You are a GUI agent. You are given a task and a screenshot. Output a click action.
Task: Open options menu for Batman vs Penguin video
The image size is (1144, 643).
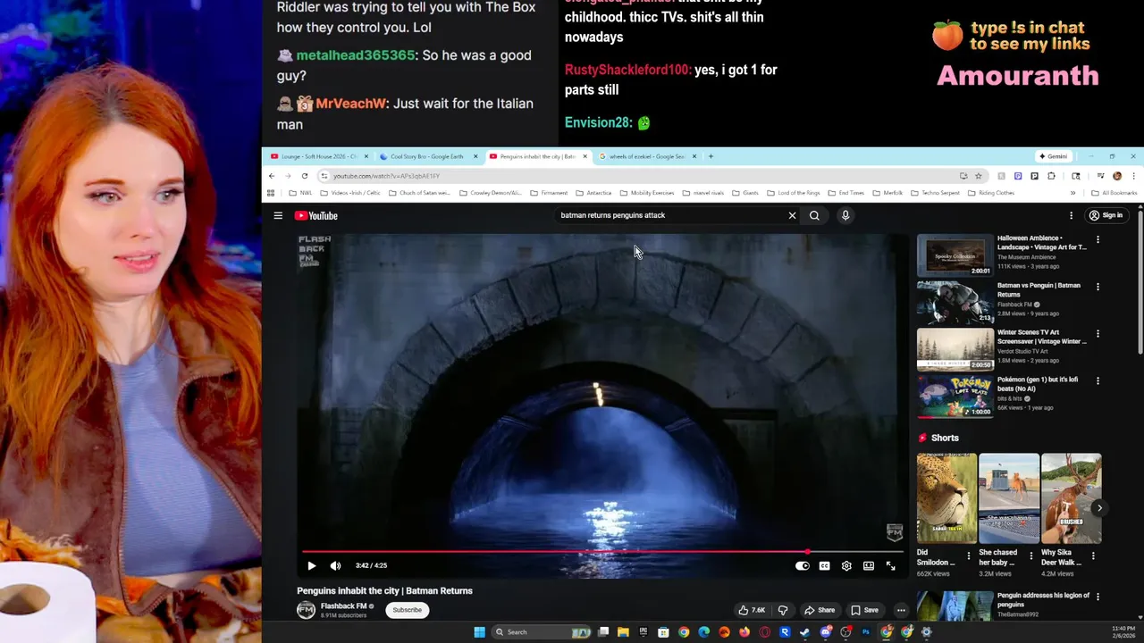click(1098, 287)
